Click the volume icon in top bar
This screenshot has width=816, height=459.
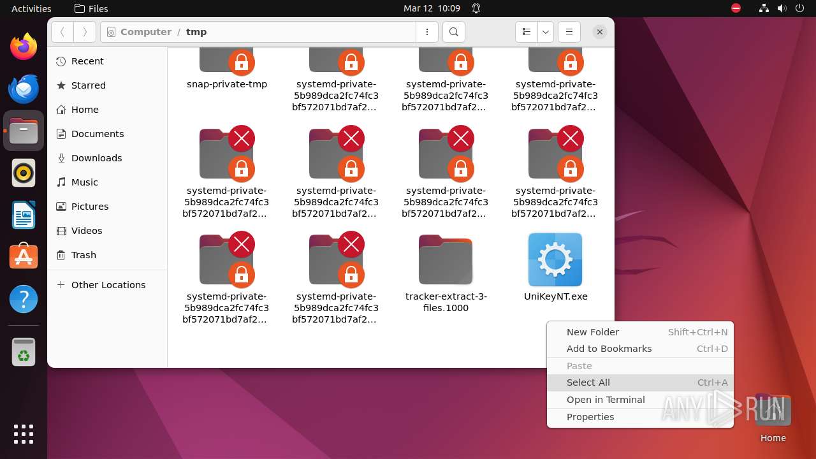tap(782, 8)
